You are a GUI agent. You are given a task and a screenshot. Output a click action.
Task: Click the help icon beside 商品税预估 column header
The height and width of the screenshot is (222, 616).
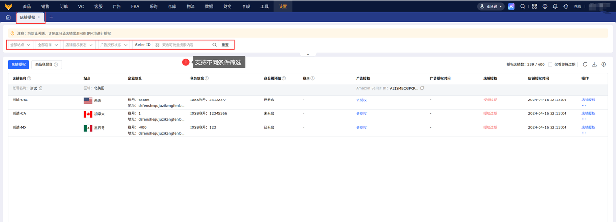coord(284,78)
